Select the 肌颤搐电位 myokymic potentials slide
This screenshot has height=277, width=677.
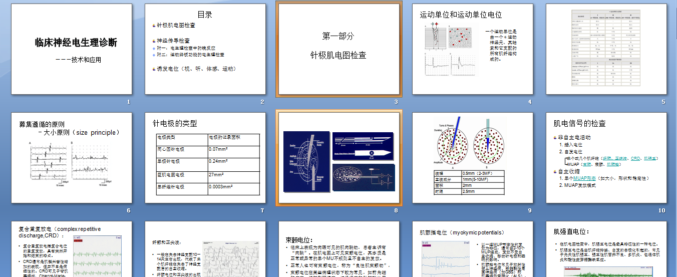[x=472, y=249]
